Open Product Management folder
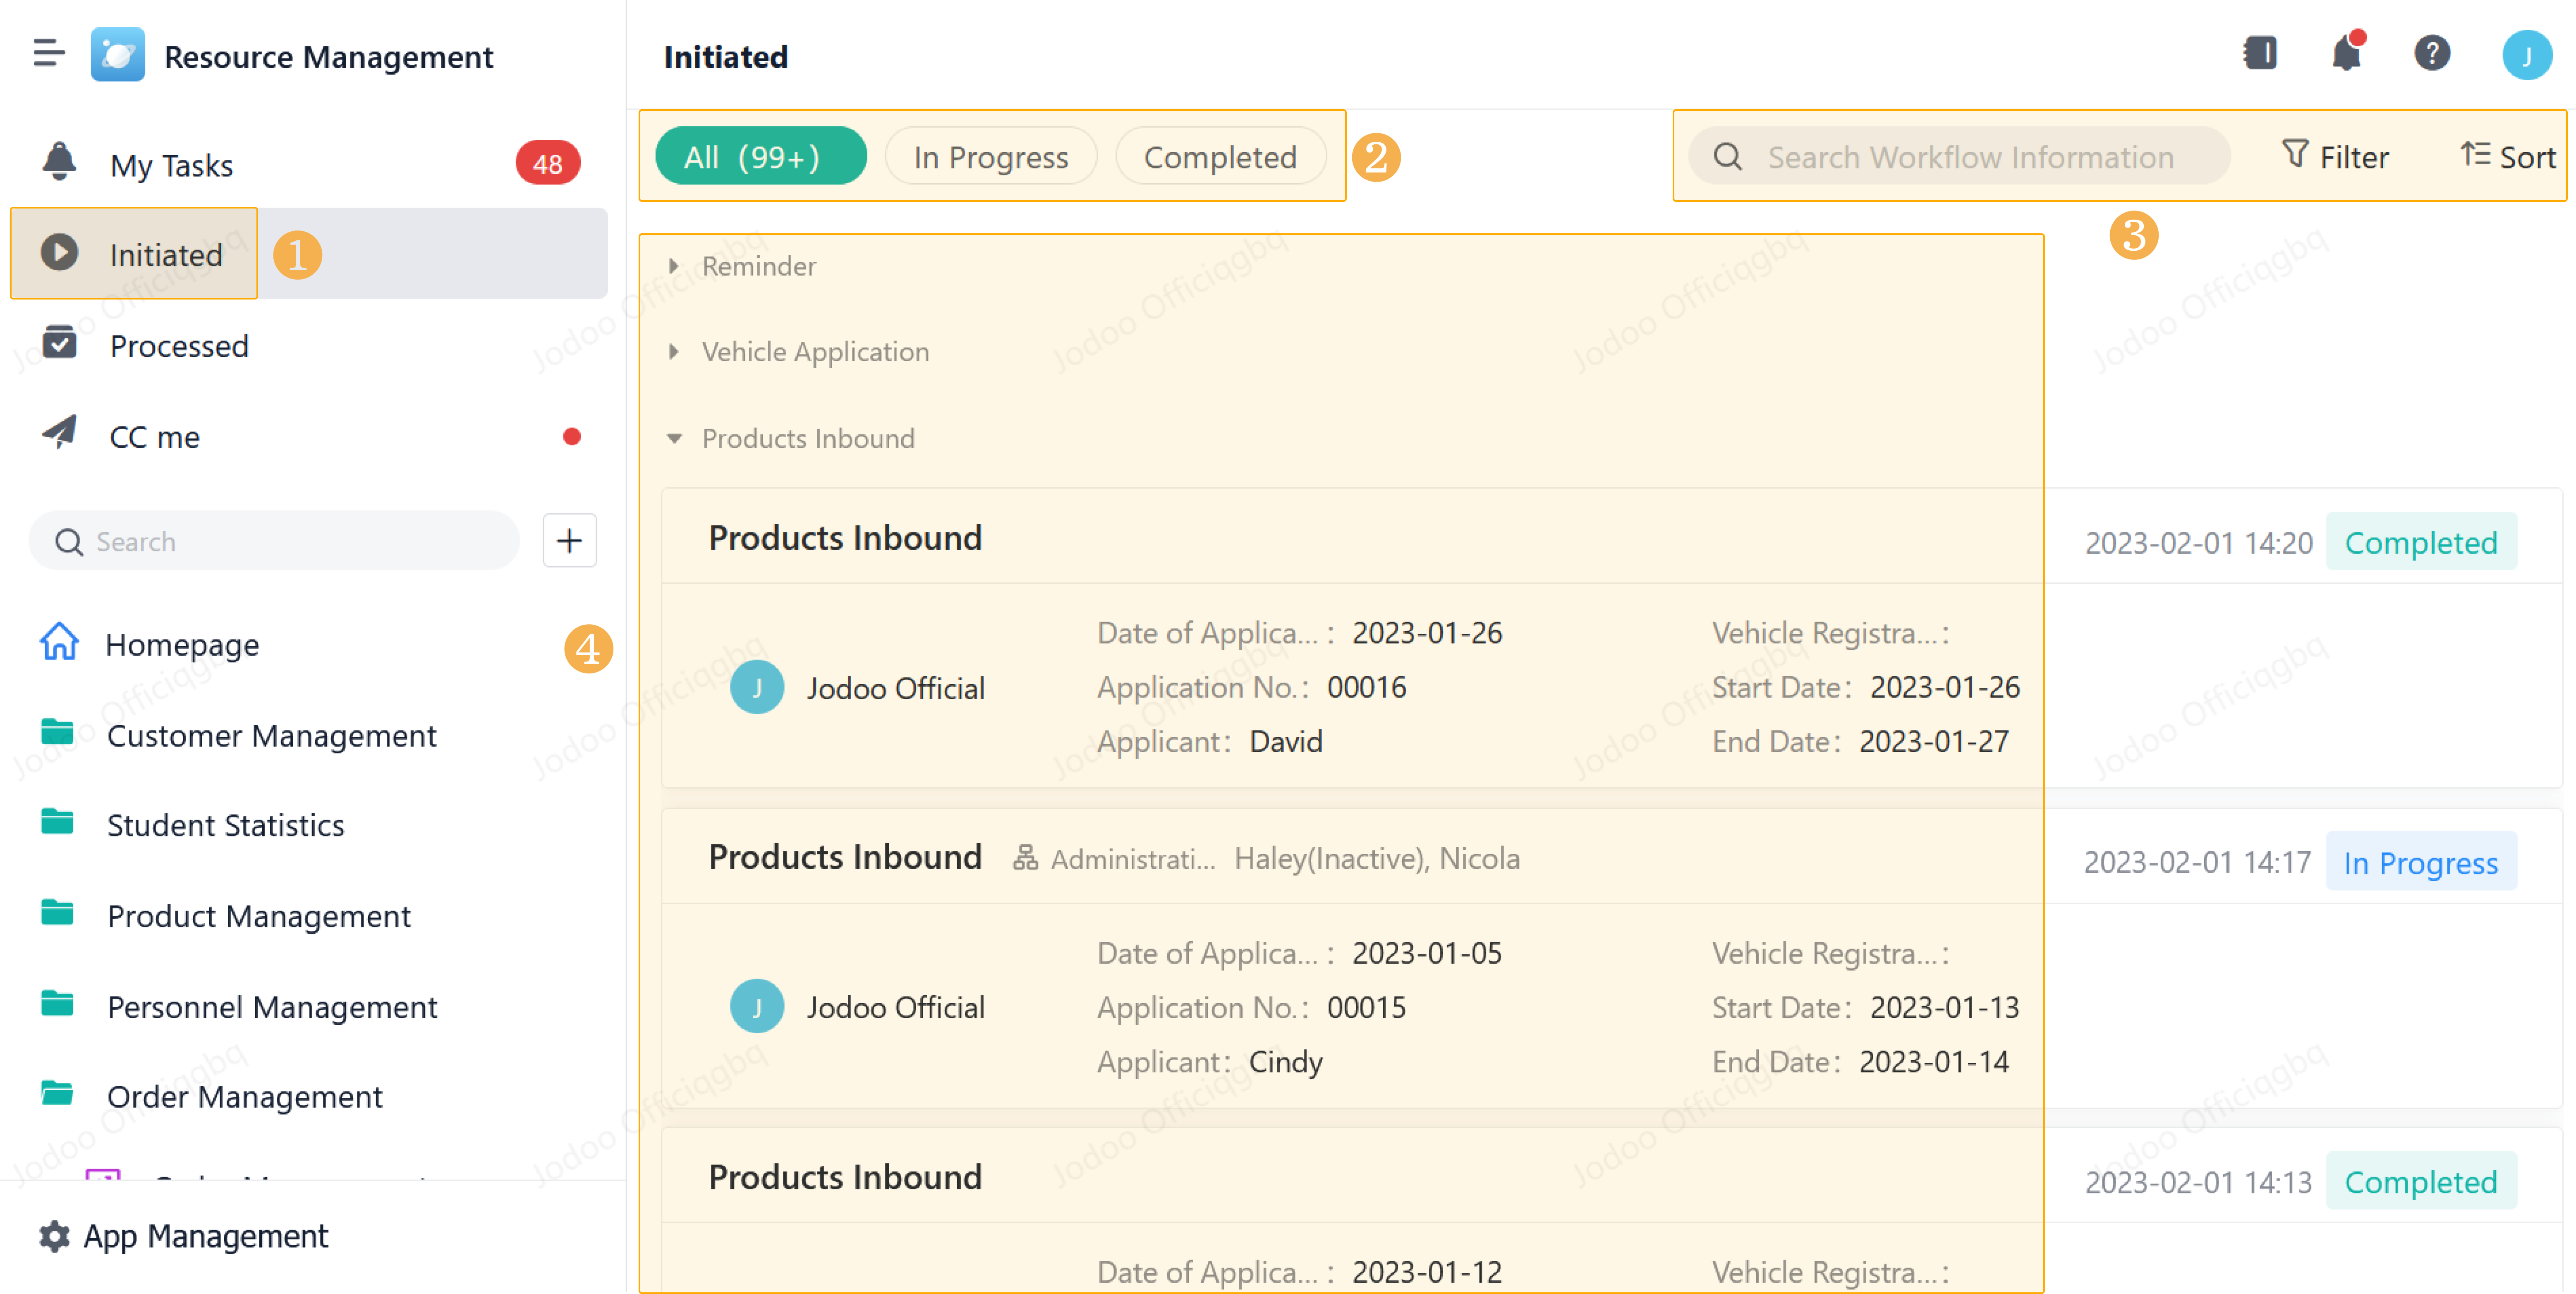This screenshot has width=2576, height=1294. [x=308, y=916]
